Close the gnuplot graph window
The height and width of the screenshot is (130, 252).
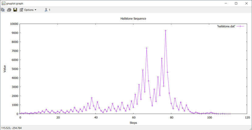(x=246, y=3)
